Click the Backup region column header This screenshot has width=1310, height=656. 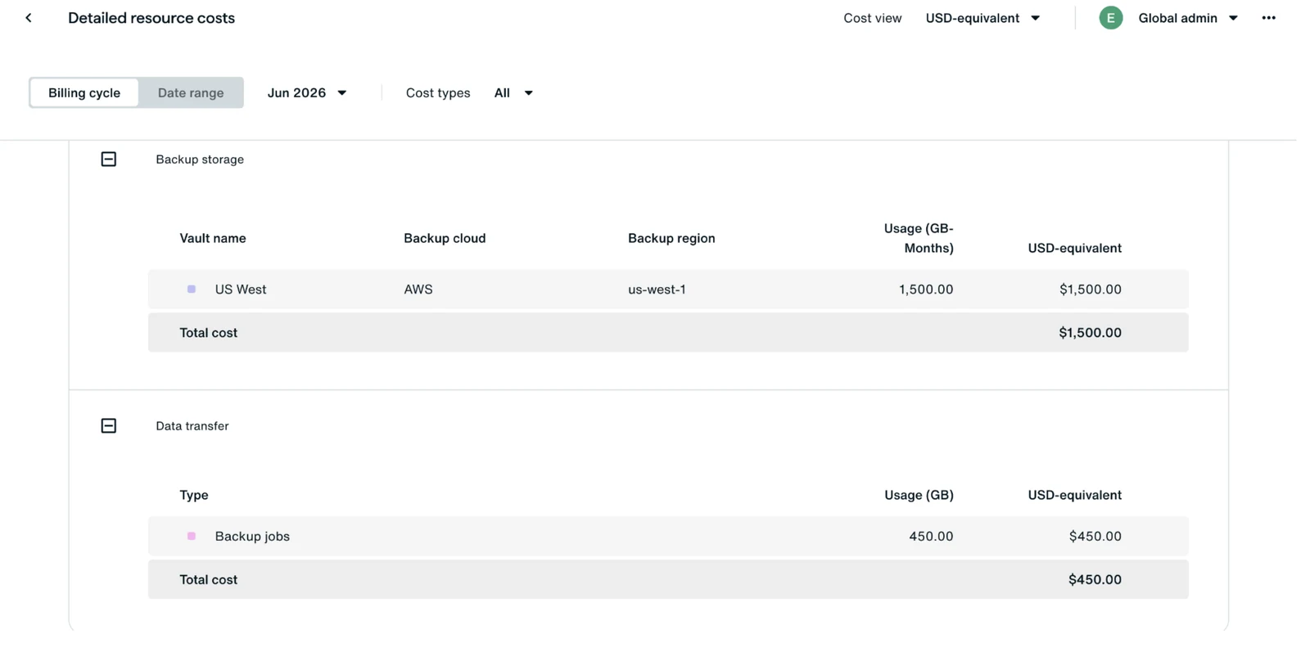[x=671, y=239]
